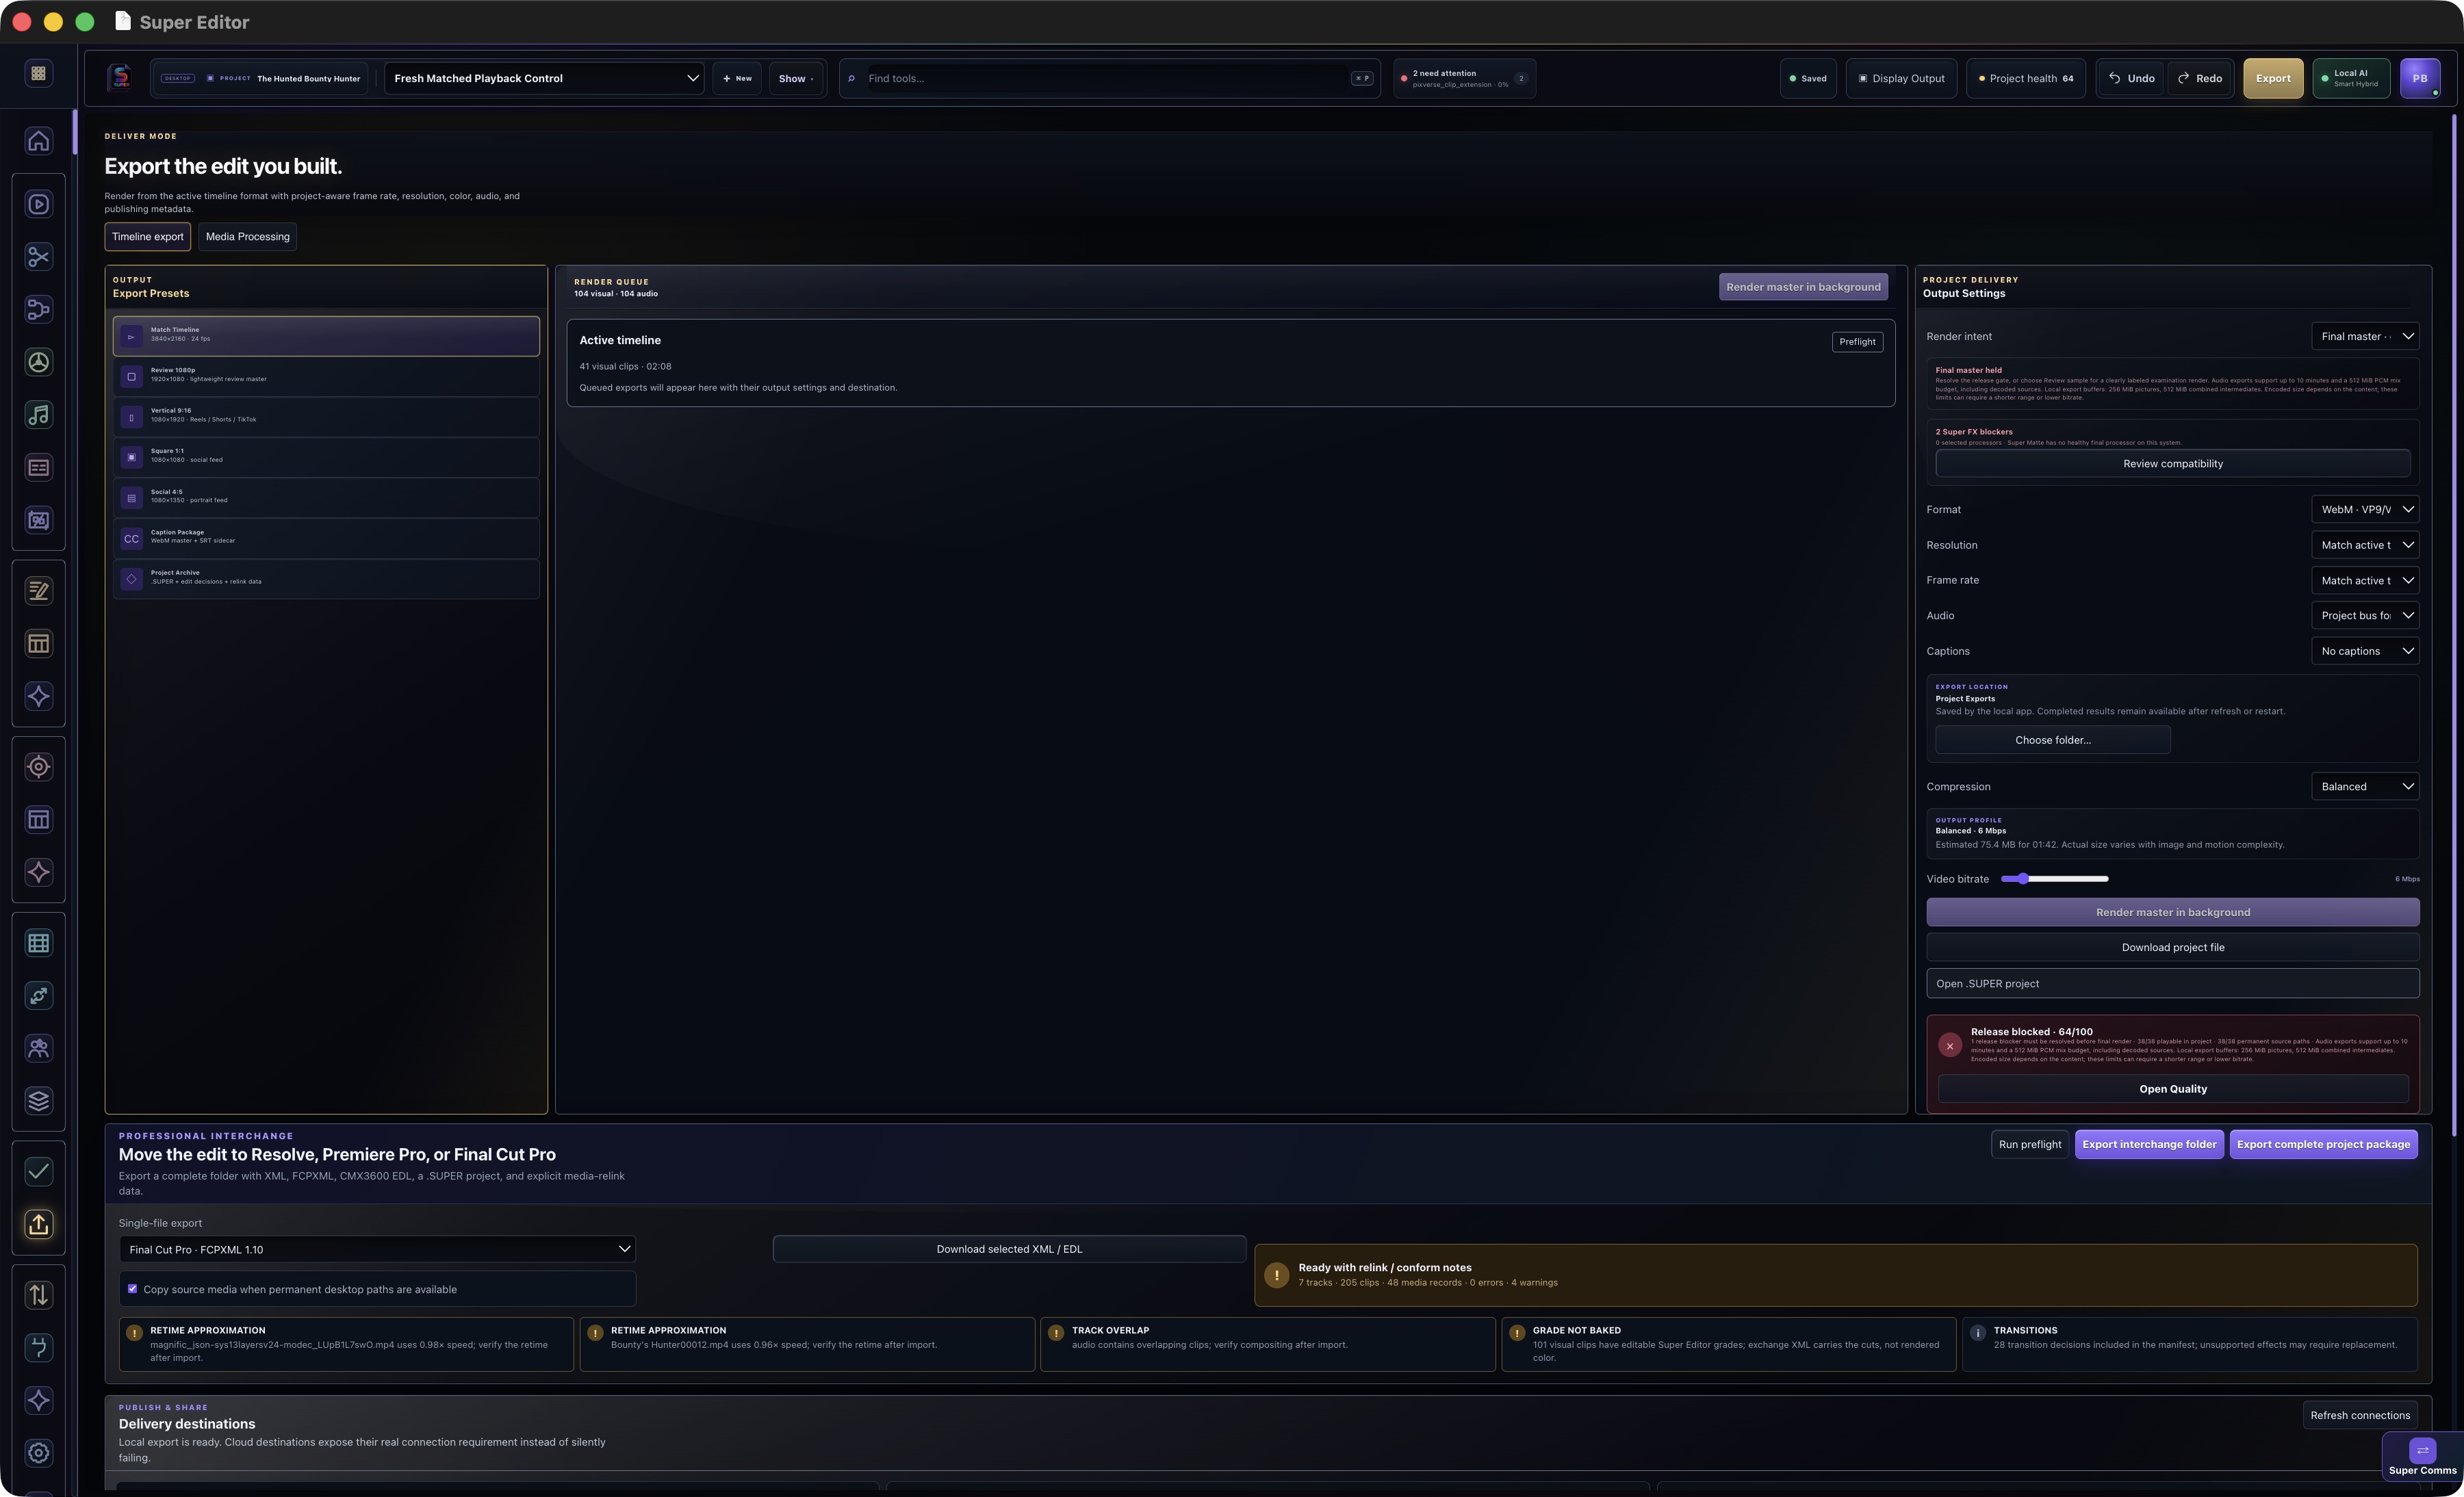Viewport: 2464px width, 1497px height.
Task: Open the Captions dropdown
Action: pyautogui.click(x=2365, y=651)
